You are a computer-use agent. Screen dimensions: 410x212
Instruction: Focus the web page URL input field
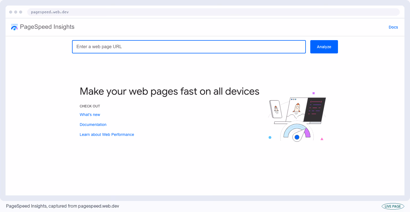point(189,47)
